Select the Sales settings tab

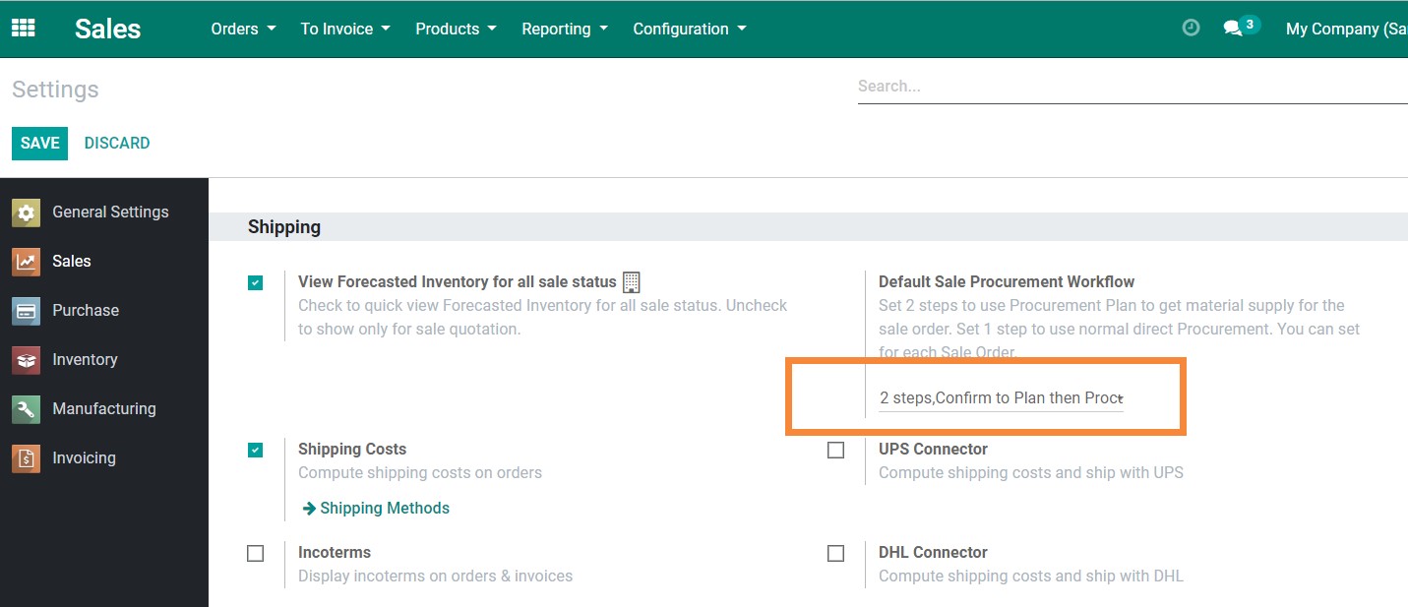(104, 261)
